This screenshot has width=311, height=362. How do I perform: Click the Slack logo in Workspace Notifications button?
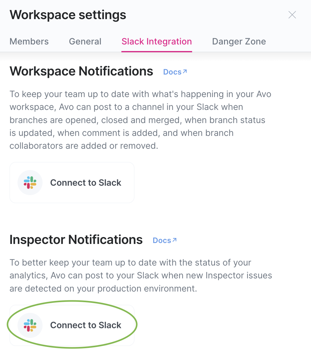click(x=30, y=183)
